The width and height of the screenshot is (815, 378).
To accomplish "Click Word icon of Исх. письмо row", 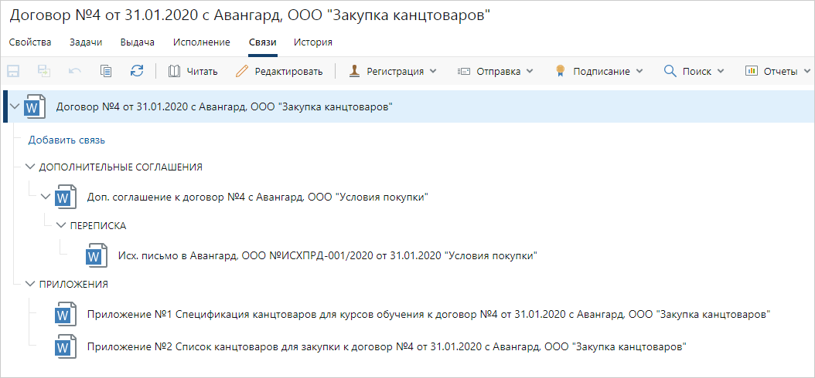I will (97, 255).
